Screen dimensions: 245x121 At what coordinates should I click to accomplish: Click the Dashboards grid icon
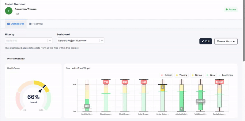9,24
